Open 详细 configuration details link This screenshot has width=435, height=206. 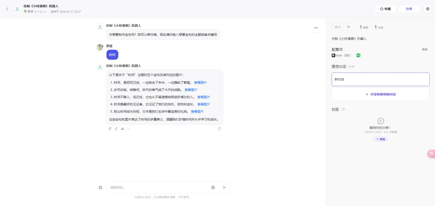[425, 49]
